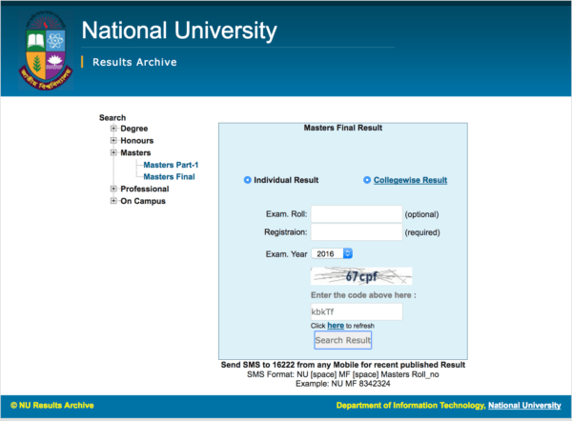
Task: Click the '(required)' note beside Registration
Action: click(x=422, y=232)
